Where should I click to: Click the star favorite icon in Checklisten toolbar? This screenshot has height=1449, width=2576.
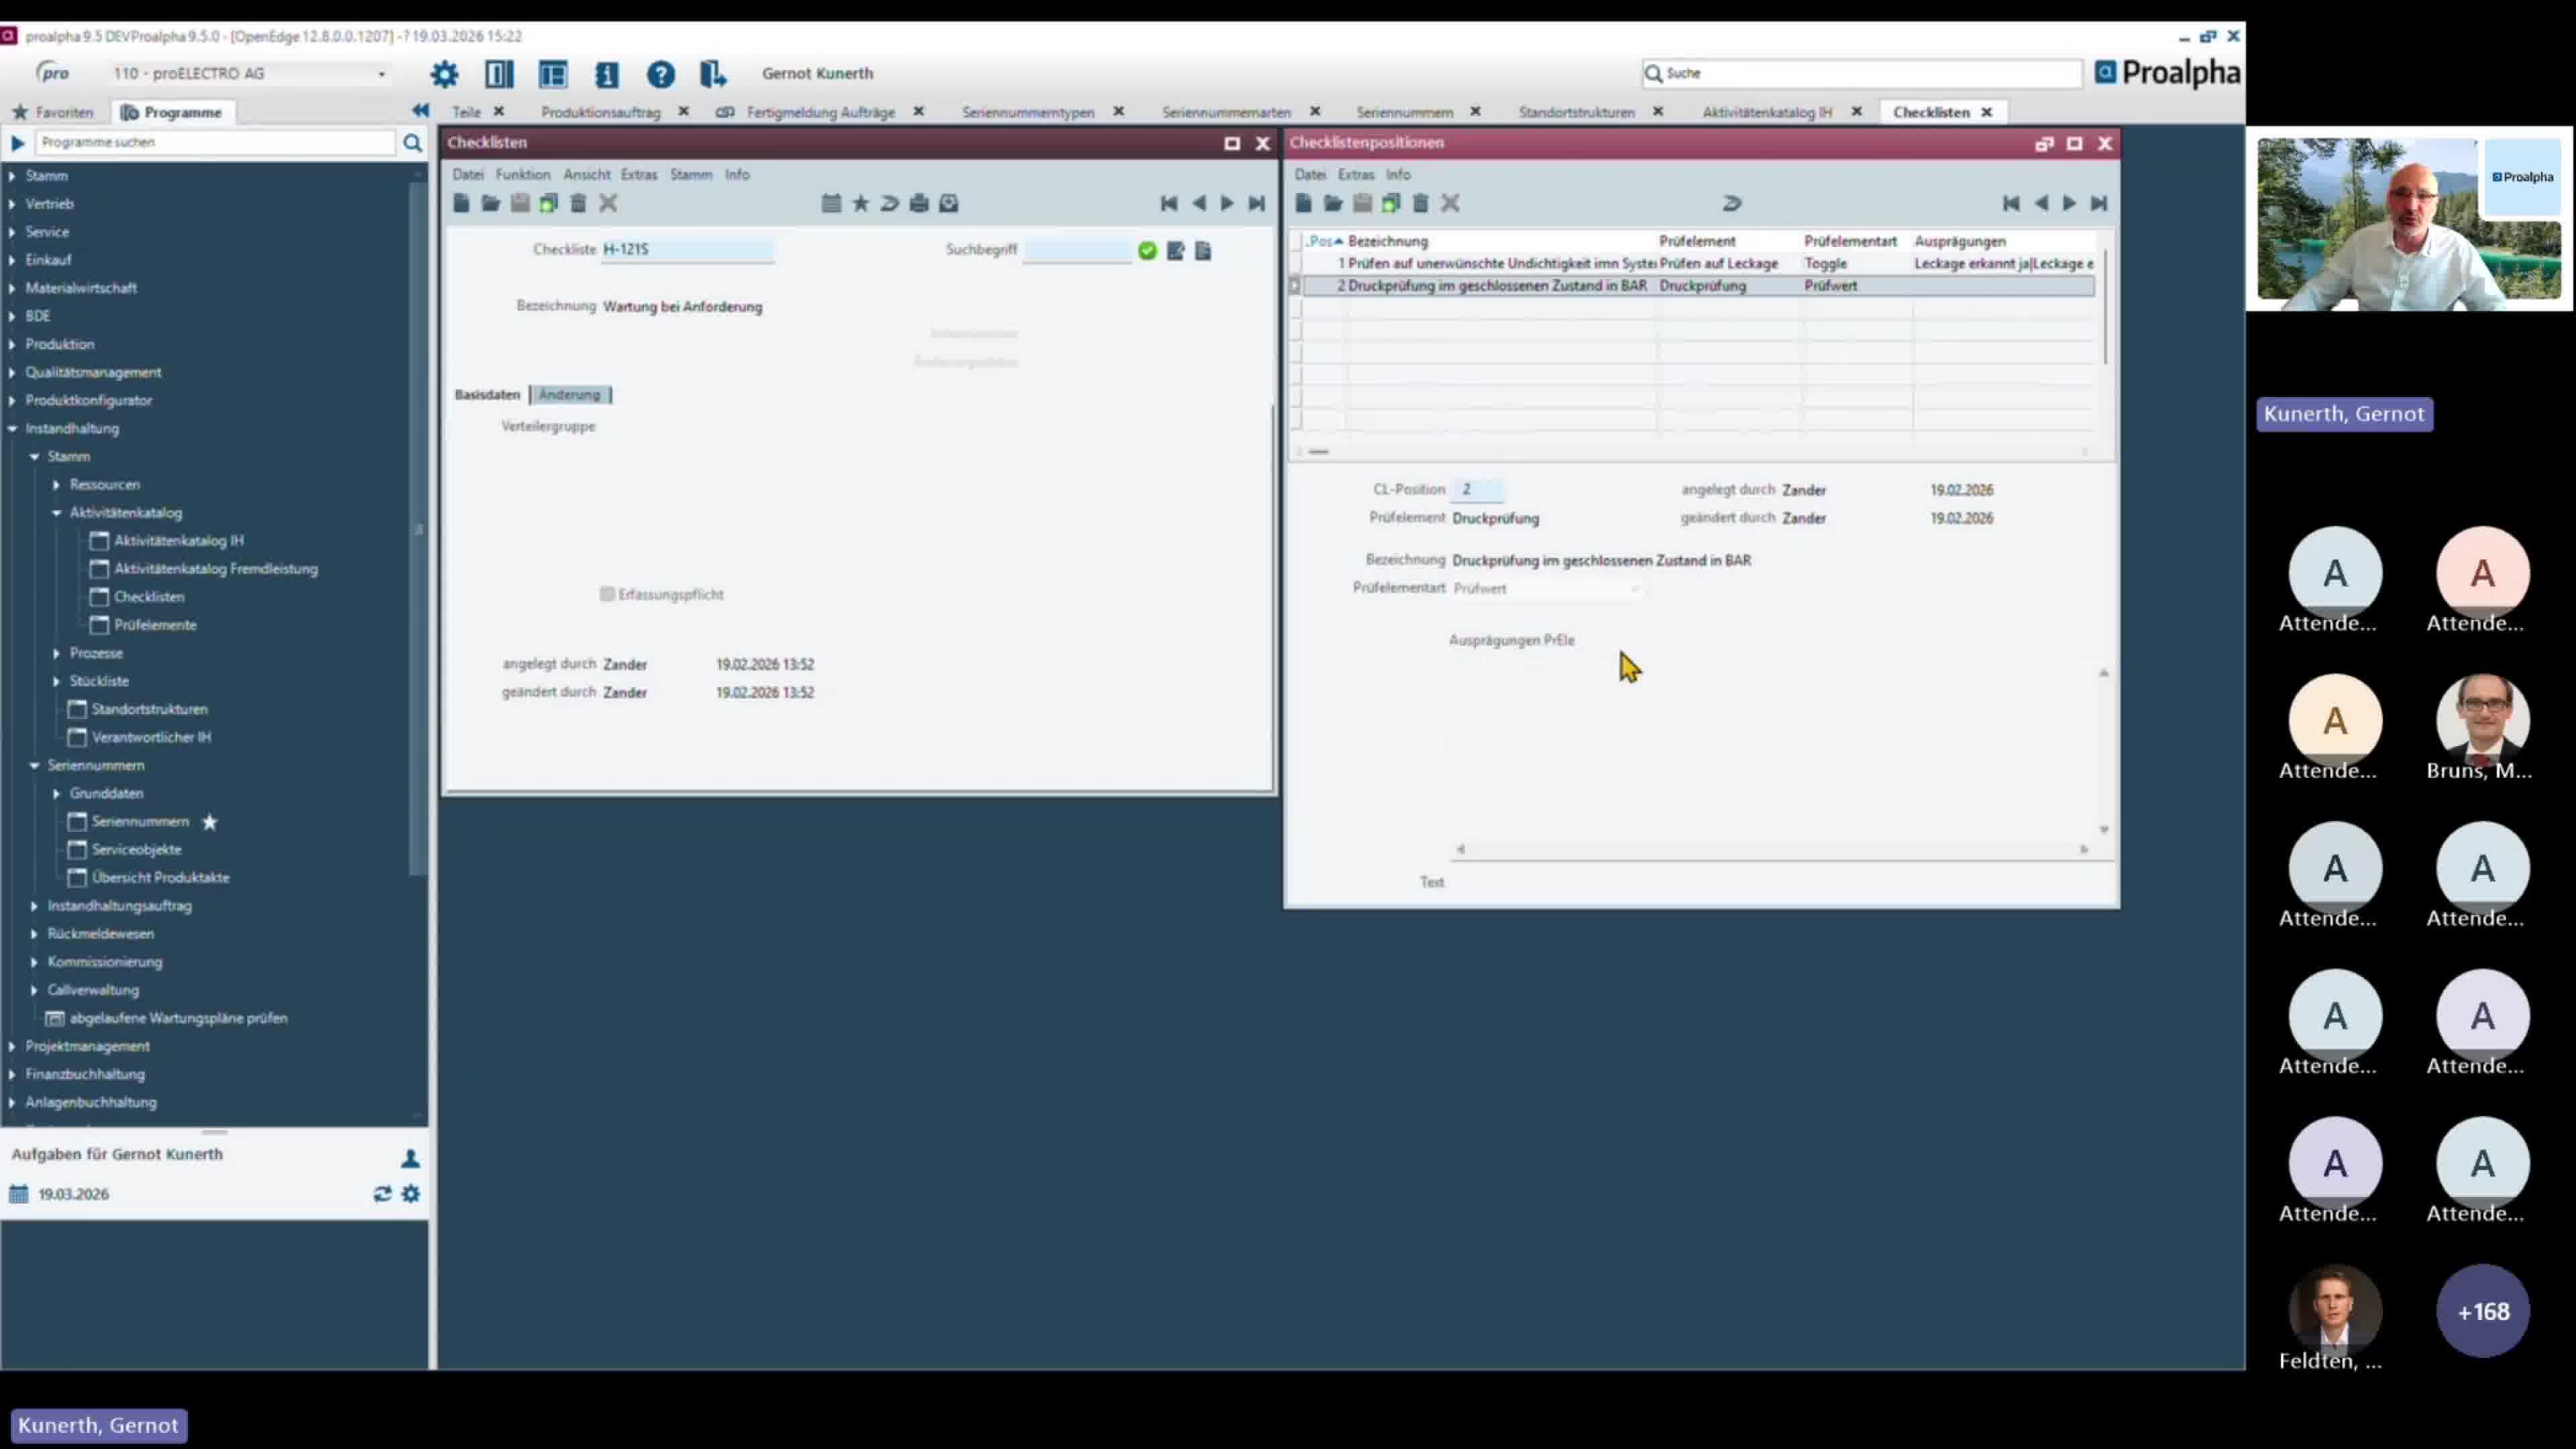(860, 204)
